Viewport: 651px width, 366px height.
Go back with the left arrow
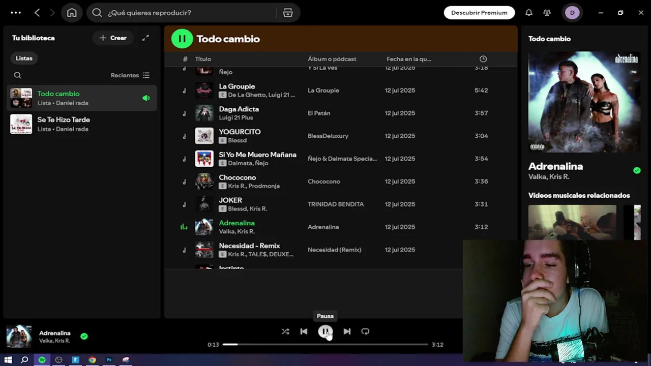[x=37, y=13]
